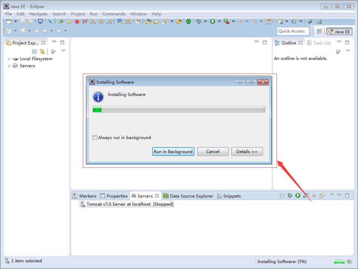Click the Debug bug icon in main toolbar

coord(199,22)
